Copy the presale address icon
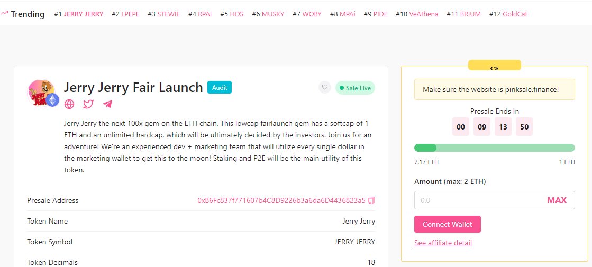592x267 pixels. (371, 200)
